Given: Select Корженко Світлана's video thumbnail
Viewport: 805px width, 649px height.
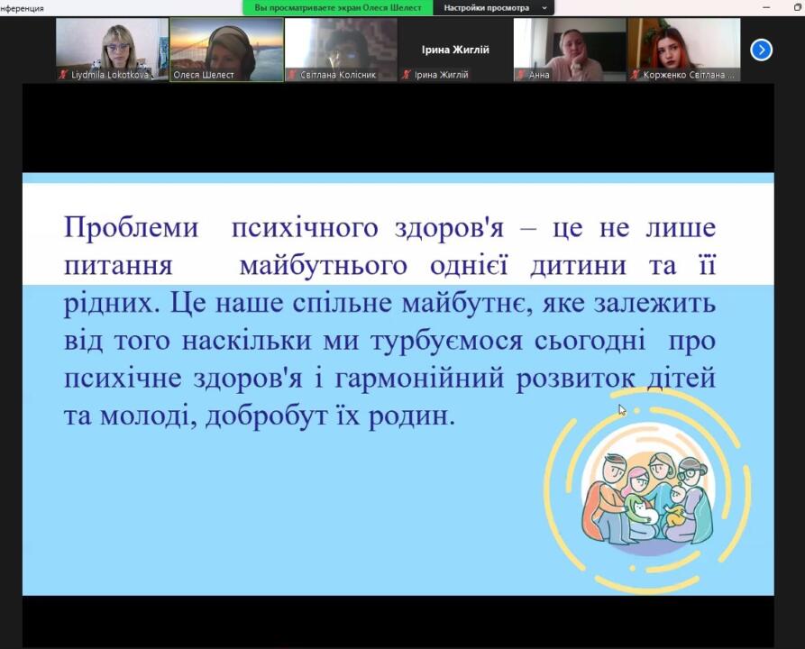Looking at the screenshot, I should (684, 50).
